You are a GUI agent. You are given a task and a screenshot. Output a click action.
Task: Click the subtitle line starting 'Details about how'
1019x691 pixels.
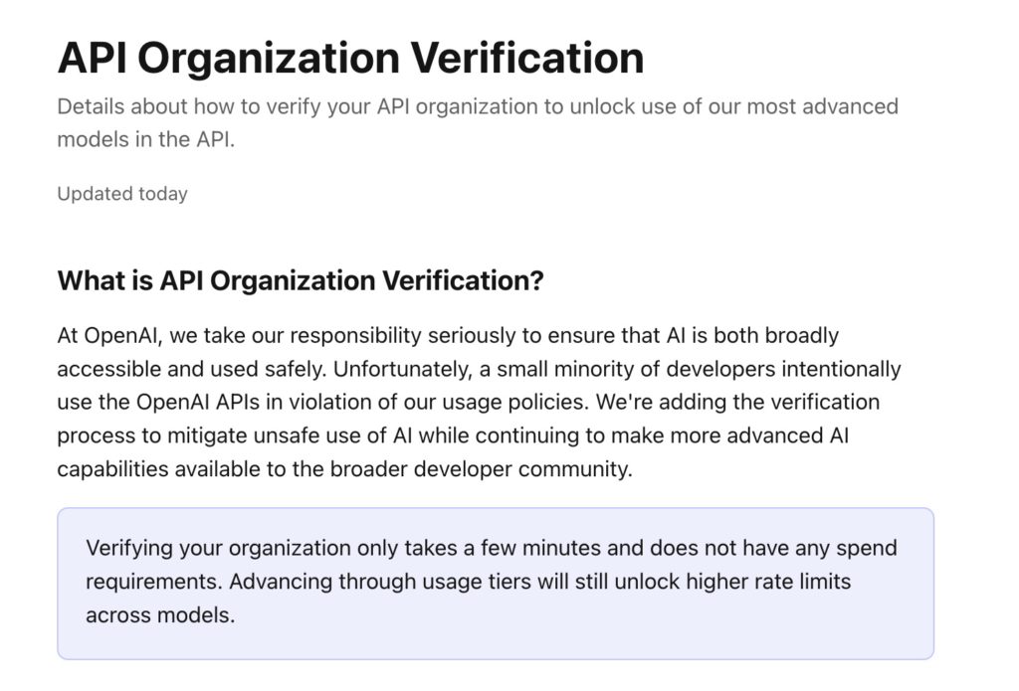tap(478, 106)
